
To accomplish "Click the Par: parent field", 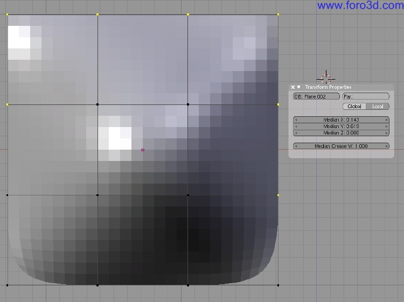I will 366,96.
